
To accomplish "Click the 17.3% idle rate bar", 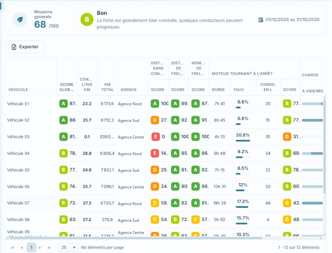I will tap(243, 207).
